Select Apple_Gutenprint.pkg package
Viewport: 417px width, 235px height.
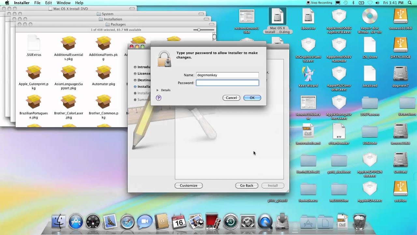[x=34, y=73]
